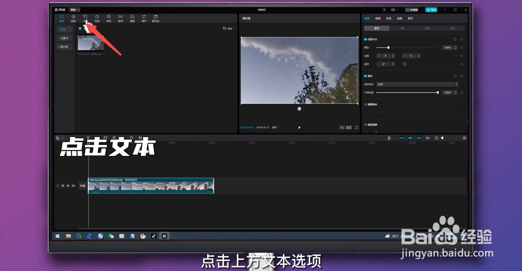The height and width of the screenshot is (271, 522).
Task: Click the microphone record voiceover icon
Action: tap(389, 138)
